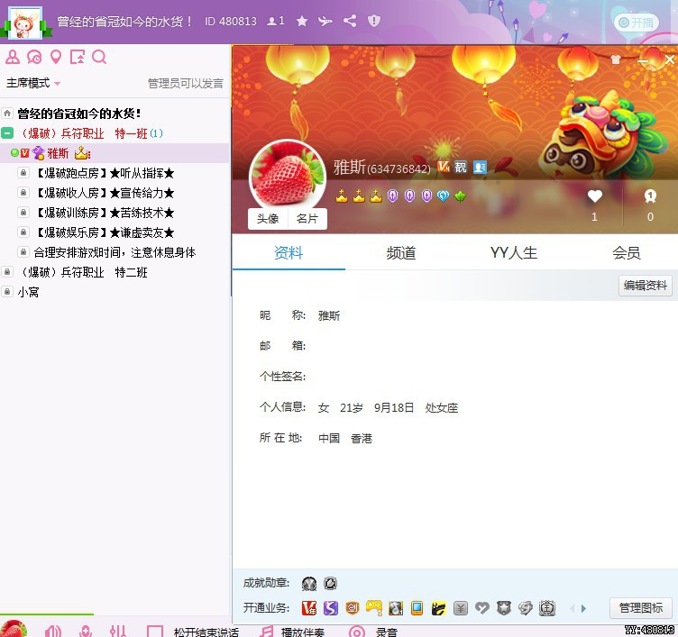
Task: Click the purple S service icon
Action: coord(330,608)
